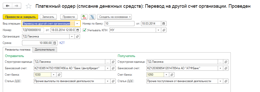Open sender bank account details icon

113,68
